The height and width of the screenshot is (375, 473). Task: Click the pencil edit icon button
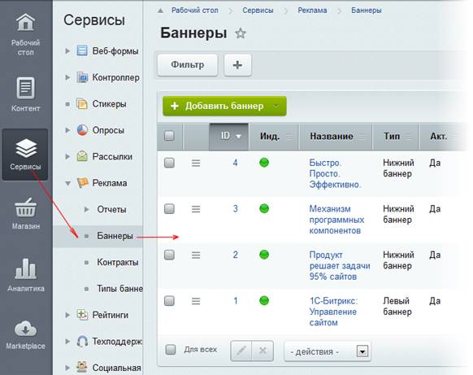click(x=241, y=351)
